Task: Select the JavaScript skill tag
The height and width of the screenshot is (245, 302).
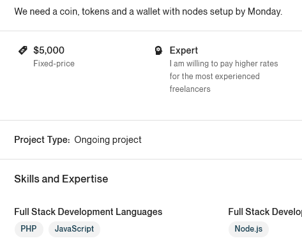Action: point(74,229)
